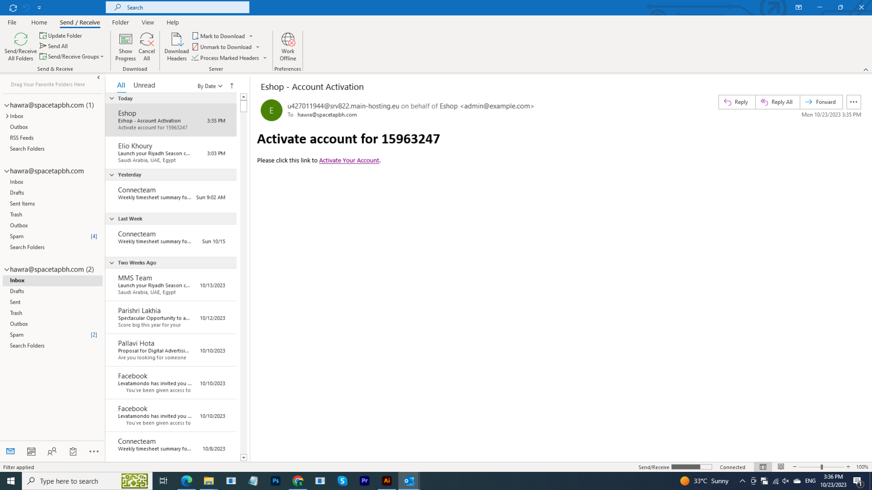Switch to Reading view in status bar

point(781,467)
